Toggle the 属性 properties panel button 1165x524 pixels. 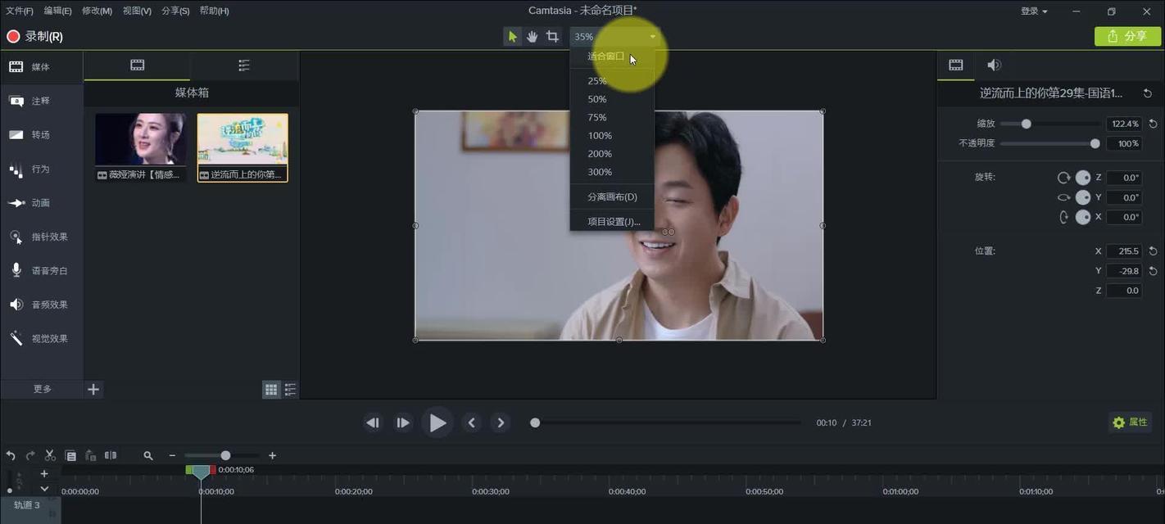(1131, 422)
